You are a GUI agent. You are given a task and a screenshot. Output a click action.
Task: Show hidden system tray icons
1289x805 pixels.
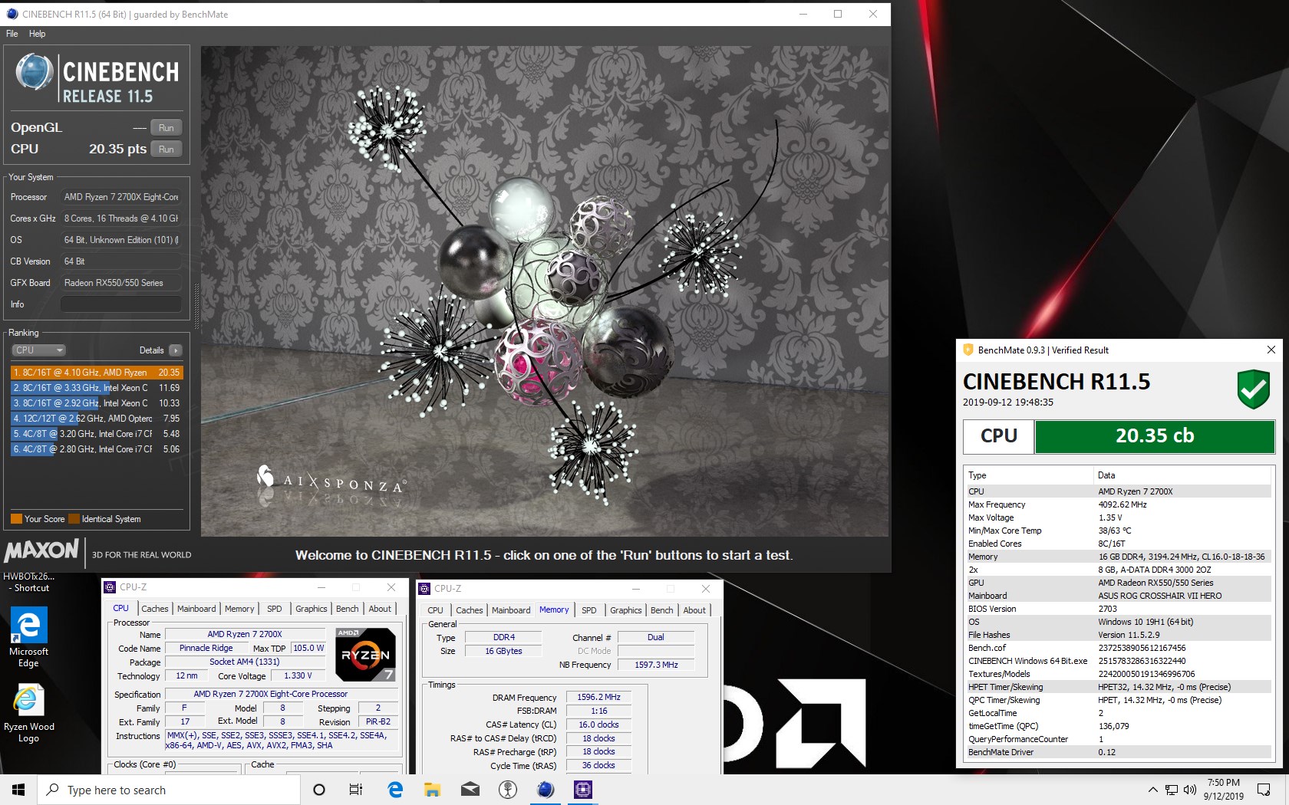1152,790
